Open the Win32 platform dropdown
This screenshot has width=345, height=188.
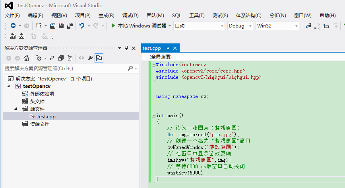tap(277, 25)
